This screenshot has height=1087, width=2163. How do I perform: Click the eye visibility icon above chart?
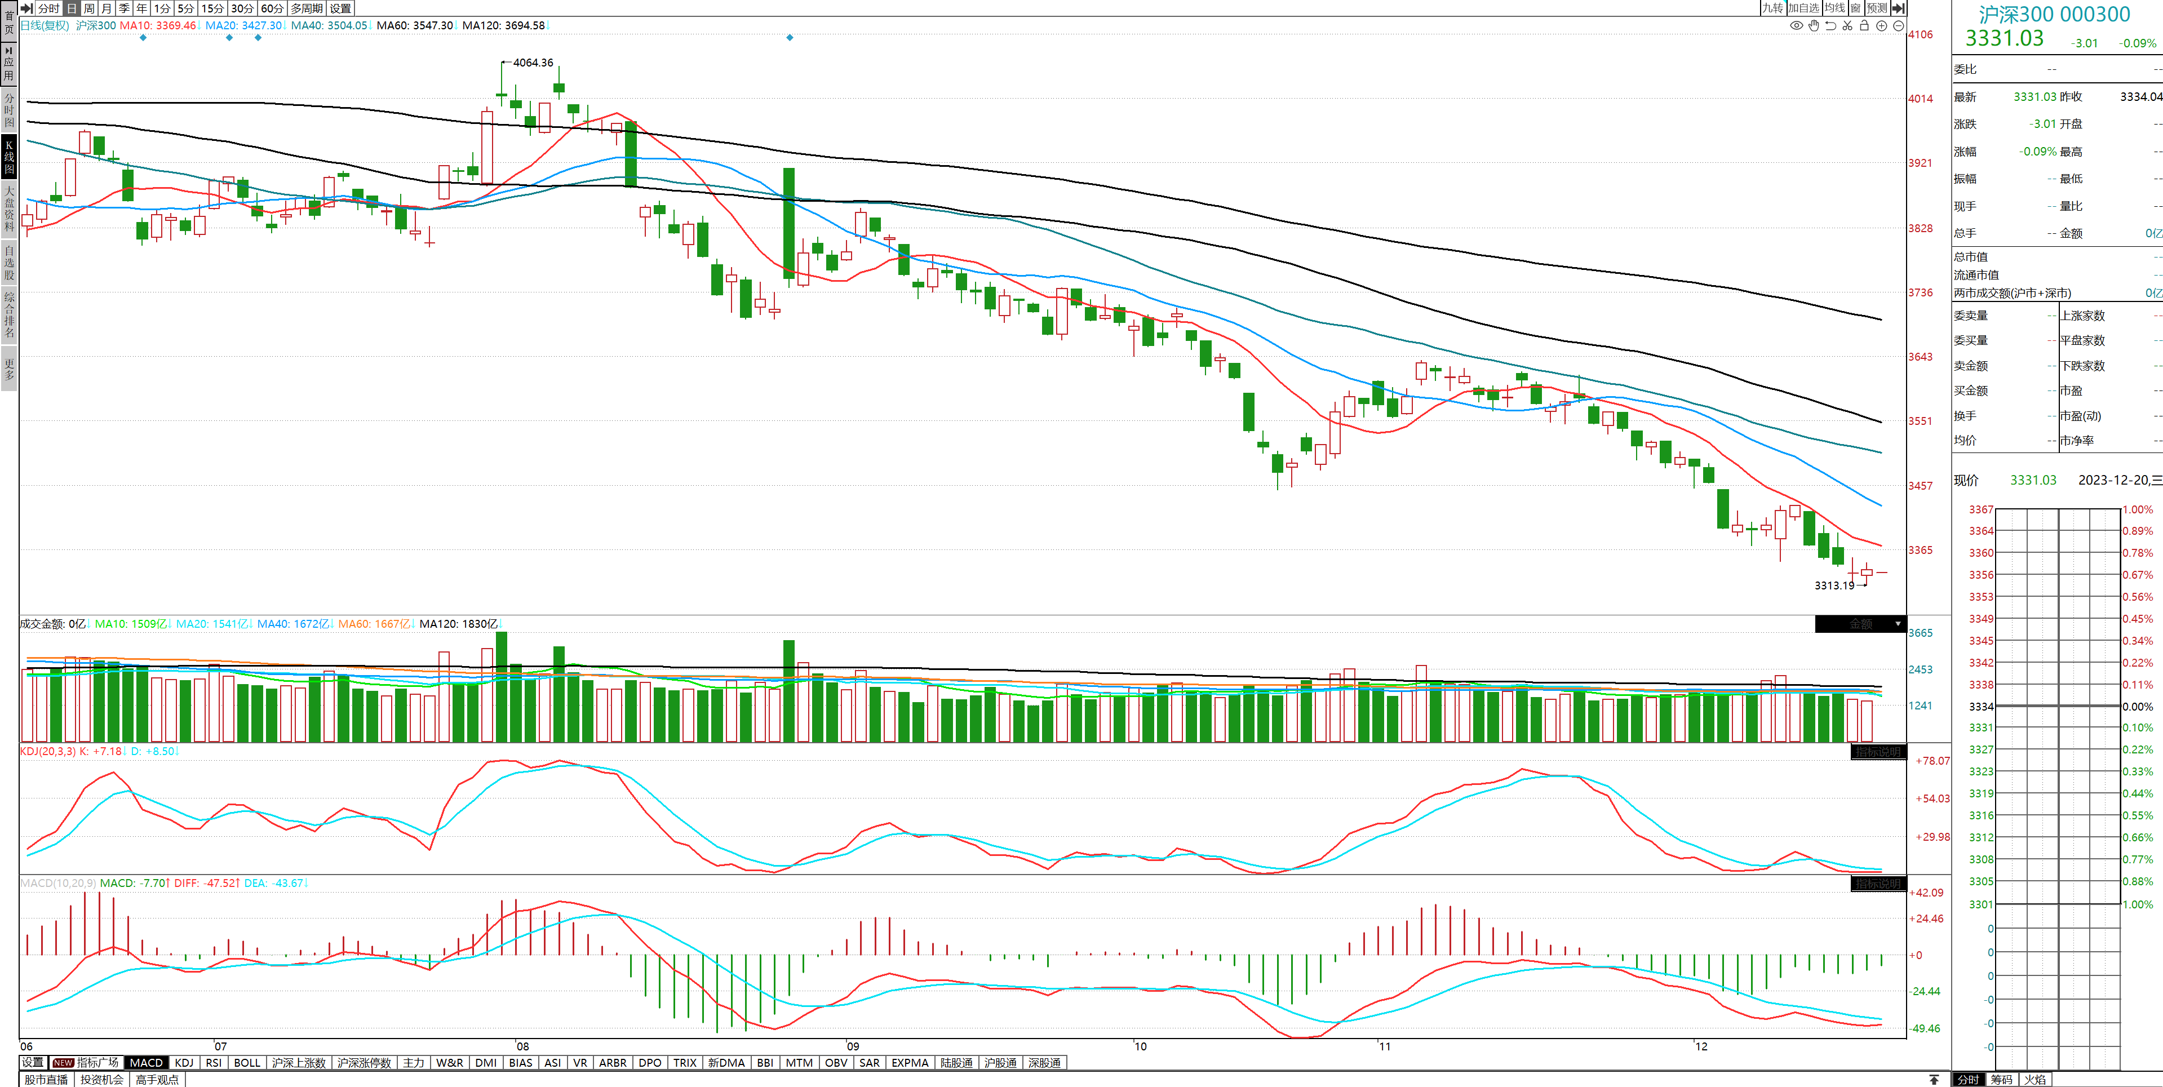1796,26
